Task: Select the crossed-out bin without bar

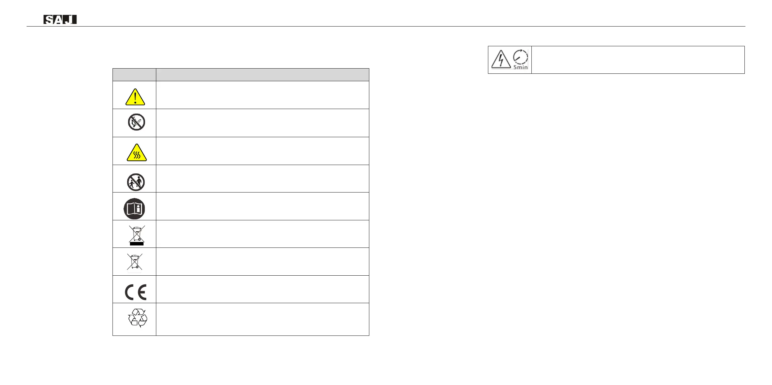Action: pos(135,262)
